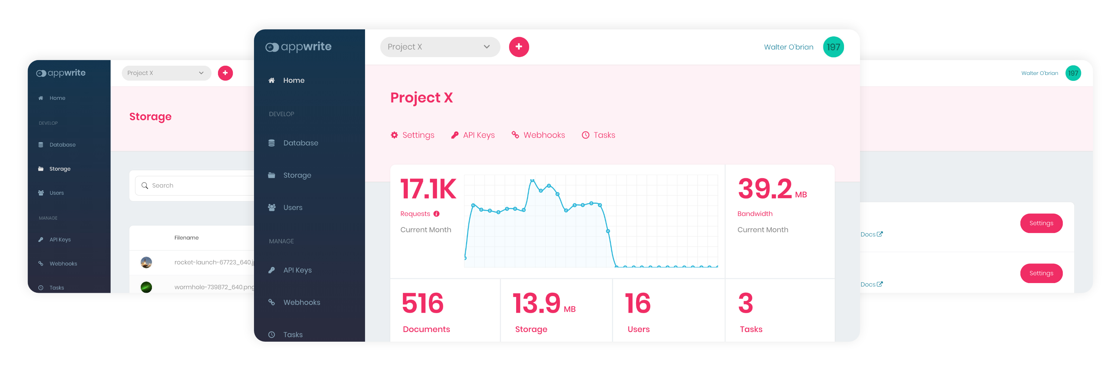Select Users in center sidebar
This screenshot has width=1114, height=371.
coord(292,208)
